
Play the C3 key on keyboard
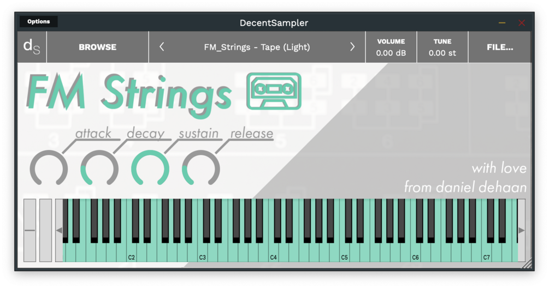click(202, 253)
